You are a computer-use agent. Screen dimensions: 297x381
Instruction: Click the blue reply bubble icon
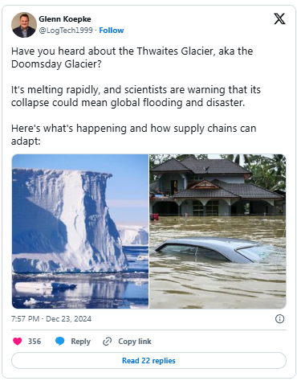59,341
